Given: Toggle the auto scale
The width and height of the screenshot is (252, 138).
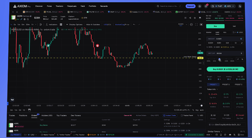Looking at the screenshot, I should tap(202, 110).
